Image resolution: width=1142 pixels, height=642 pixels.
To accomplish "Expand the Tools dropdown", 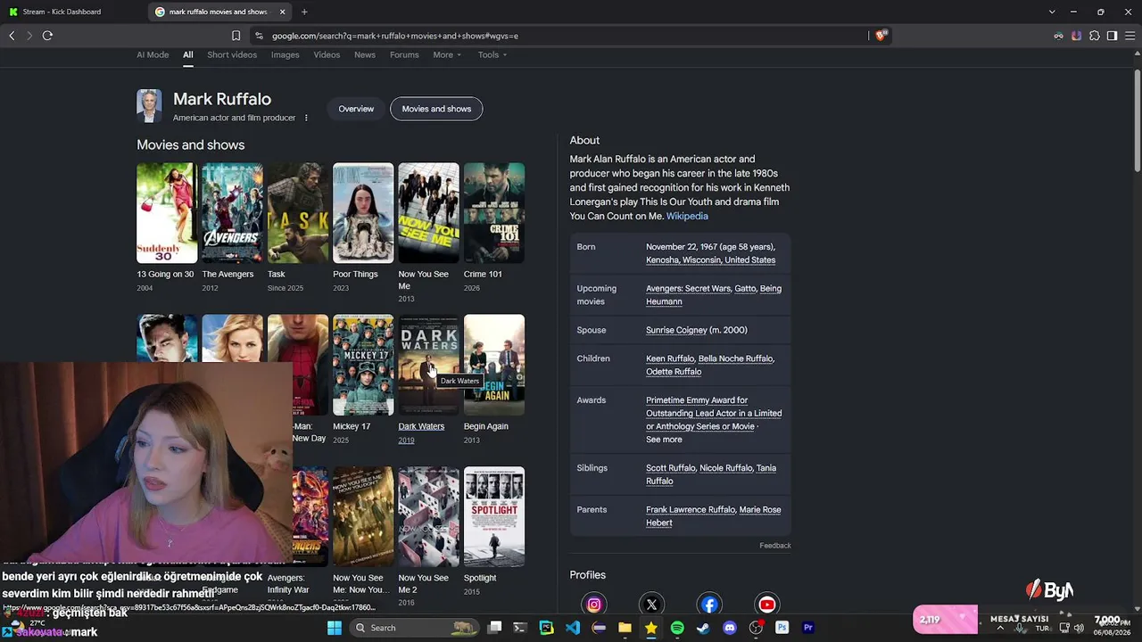I will coord(492,55).
